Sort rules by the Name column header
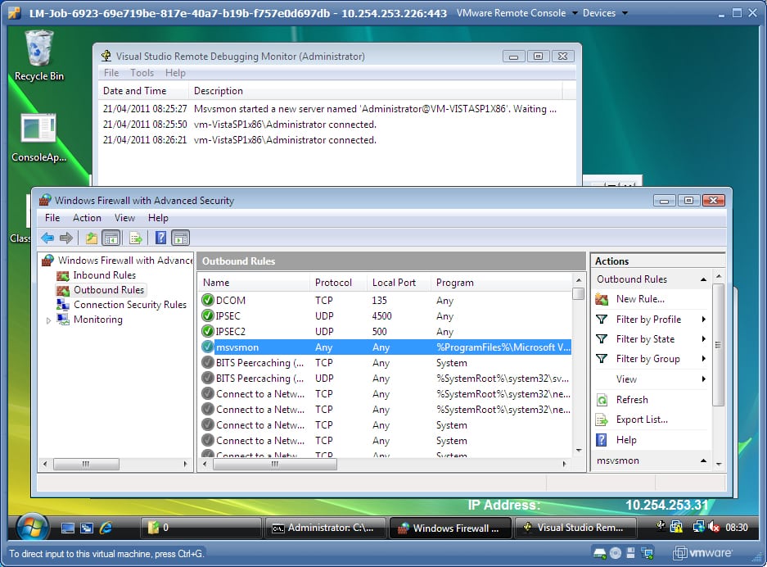 coord(254,283)
